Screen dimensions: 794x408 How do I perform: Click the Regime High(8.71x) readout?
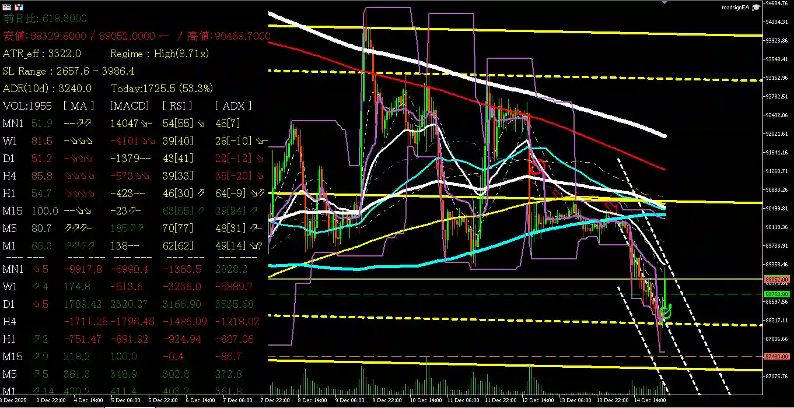click(x=159, y=54)
